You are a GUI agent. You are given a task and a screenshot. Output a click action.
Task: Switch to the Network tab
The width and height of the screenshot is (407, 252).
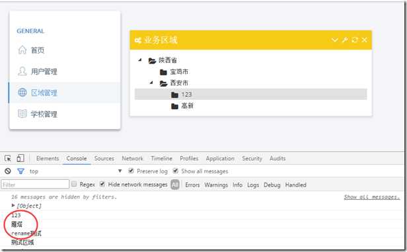[132, 159]
